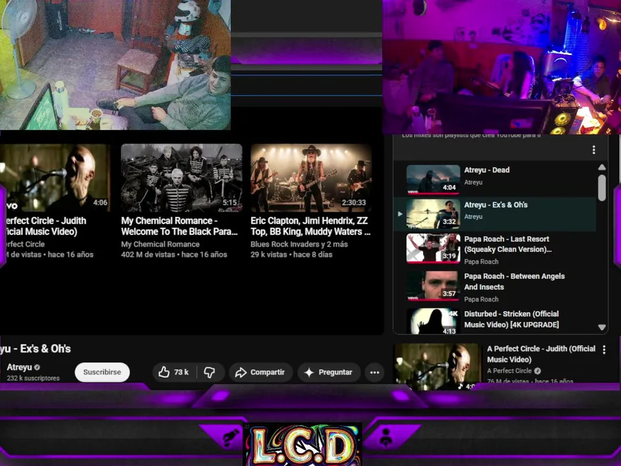Click the video title Ex's & Oh's
Image resolution: width=621 pixels, height=466 pixels.
point(35,349)
